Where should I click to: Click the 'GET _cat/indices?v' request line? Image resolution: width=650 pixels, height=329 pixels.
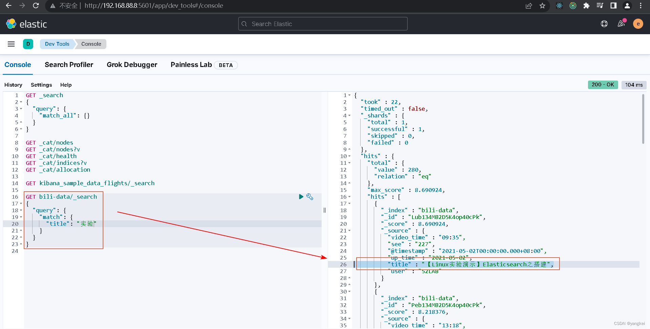click(56, 163)
